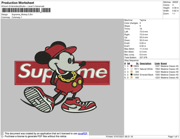The width and height of the screenshot is (180, 139).
Task: Select 'Natural White' description
Action: coord(146,69)
